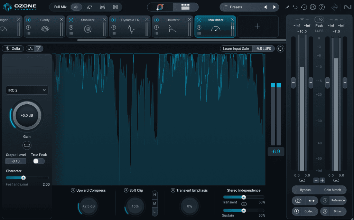Choose Soft Clip M setting

(x=155, y=203)
